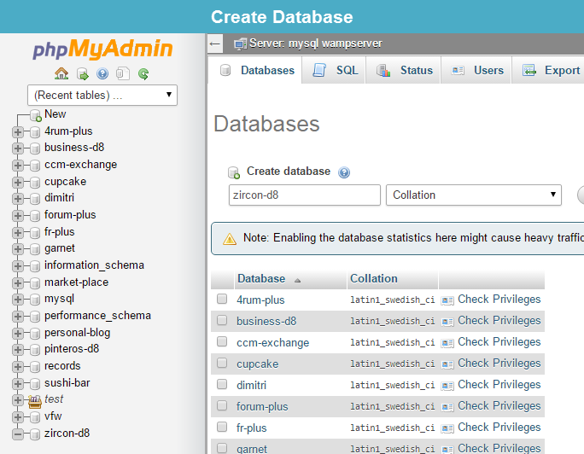The height and width of the screenshot is (454, 584).
Task: Click the privileges icon in fr-plus row
Action: (x=447, y=428)
